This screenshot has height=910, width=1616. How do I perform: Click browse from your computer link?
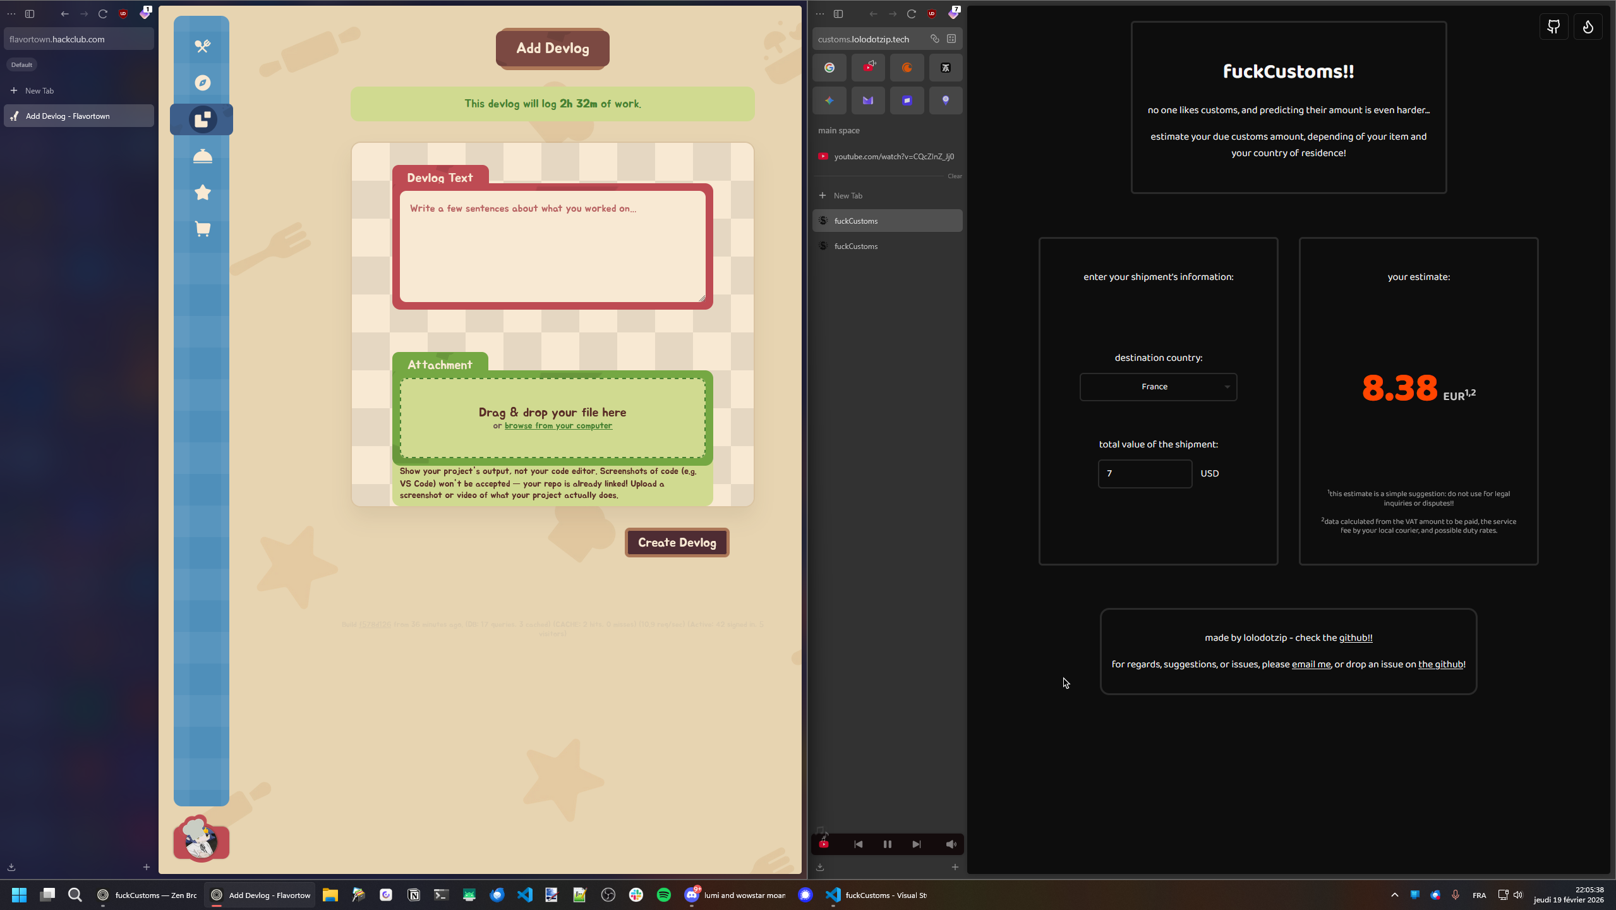(558, 426)
